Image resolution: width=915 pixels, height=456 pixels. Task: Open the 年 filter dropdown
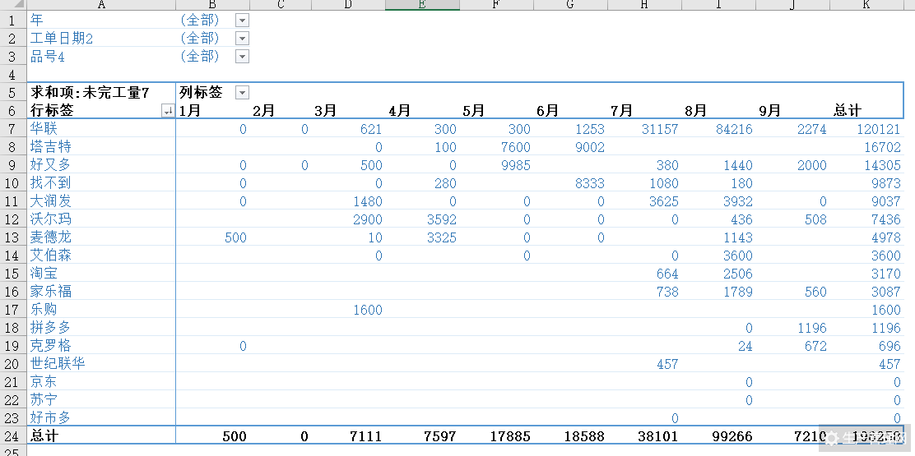[x=242, y=21]
